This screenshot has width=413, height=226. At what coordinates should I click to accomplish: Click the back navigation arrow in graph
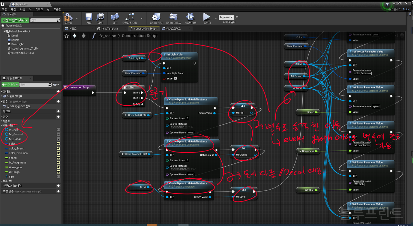(75, 36)
